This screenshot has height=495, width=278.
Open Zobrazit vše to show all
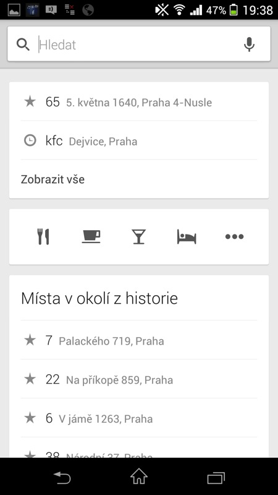pyautogui.click(x=53, y=179)
